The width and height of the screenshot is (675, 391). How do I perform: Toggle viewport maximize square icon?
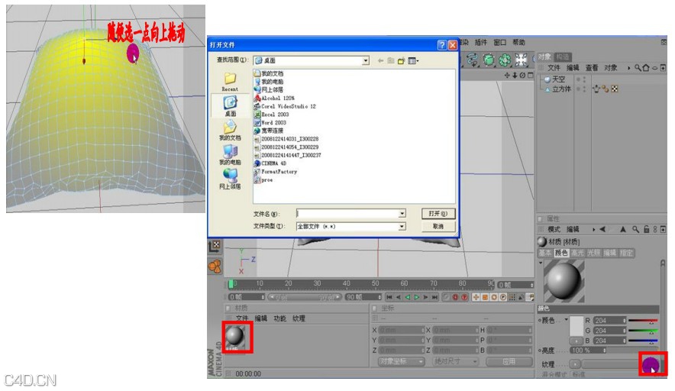point(531,76)
